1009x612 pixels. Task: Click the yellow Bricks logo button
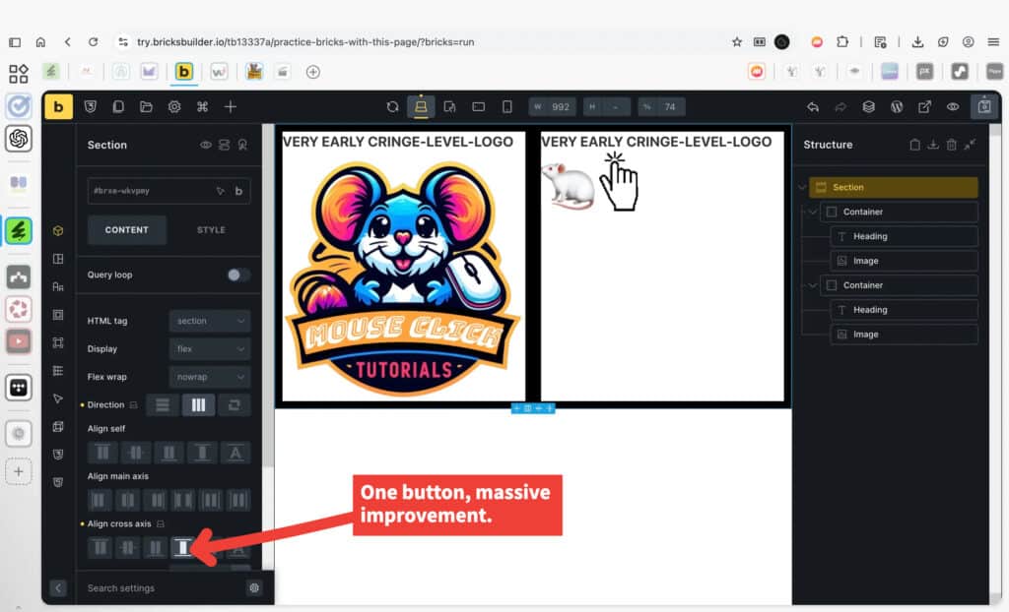coord(58,107)
